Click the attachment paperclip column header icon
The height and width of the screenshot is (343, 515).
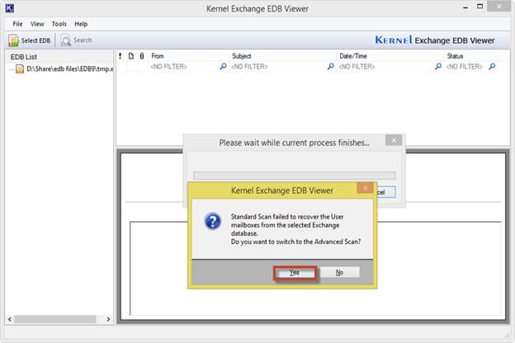142,56
